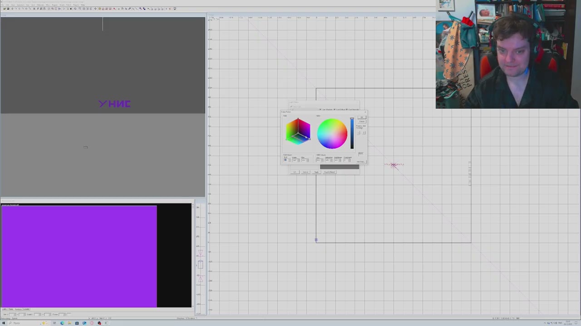Open the Edit menu
Image resolution: width=581 pixels, height=326 pixels.
pyautogui.click(x=7, y=5)
